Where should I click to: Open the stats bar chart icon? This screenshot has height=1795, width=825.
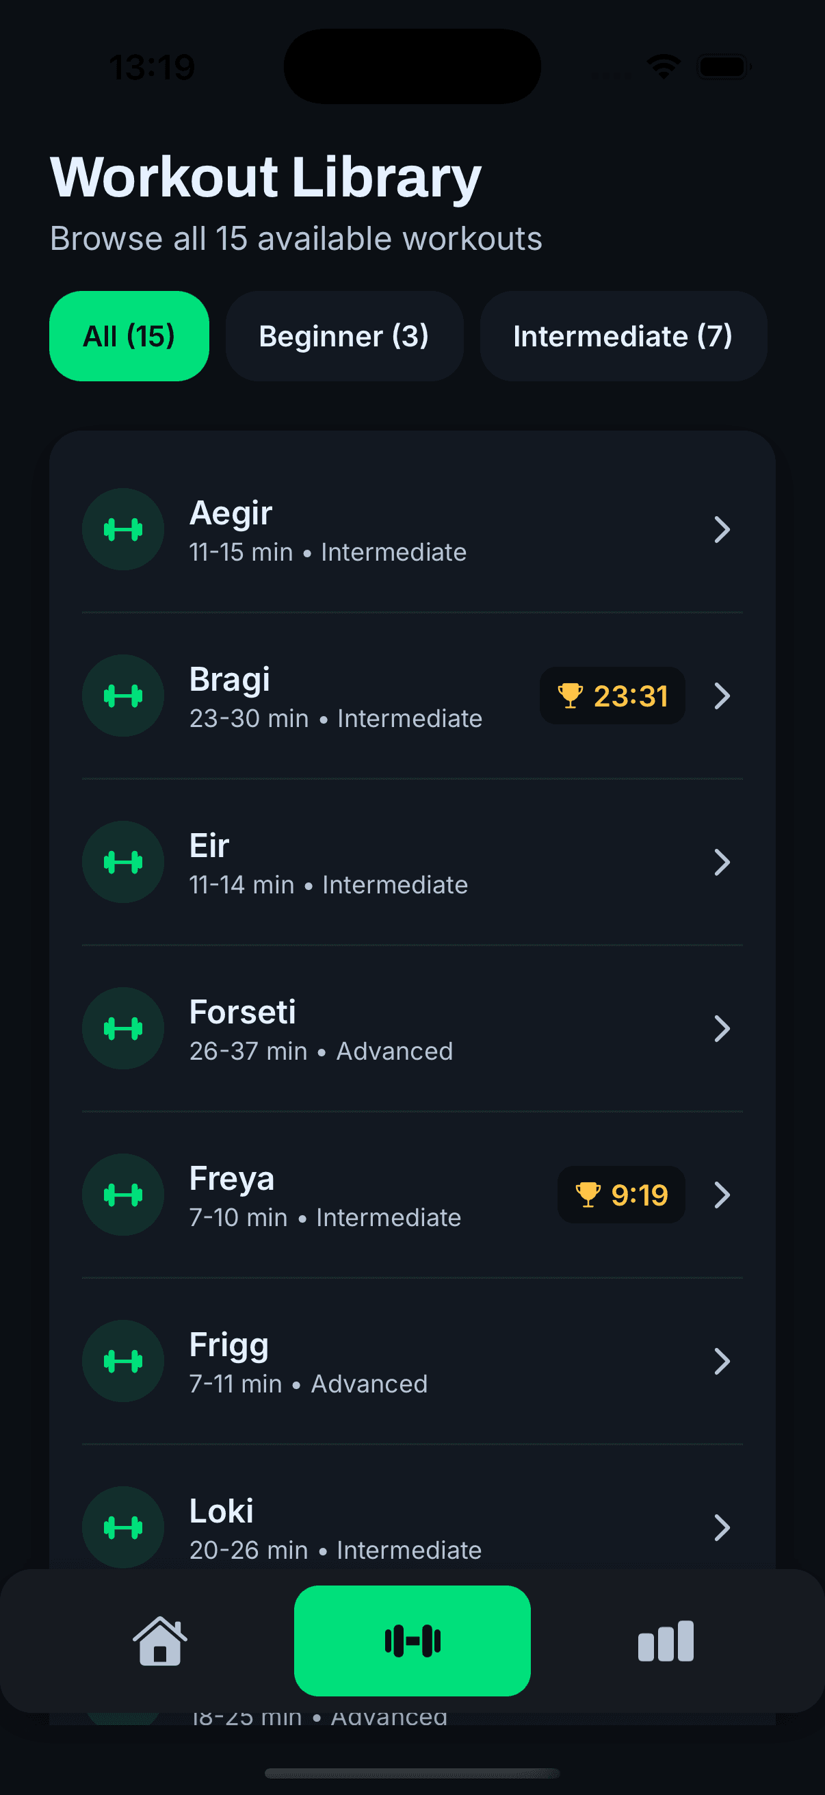tap(665, 1640)
